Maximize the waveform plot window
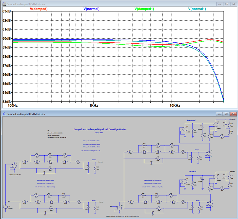 pyautogui.click(x=227, y=4)
